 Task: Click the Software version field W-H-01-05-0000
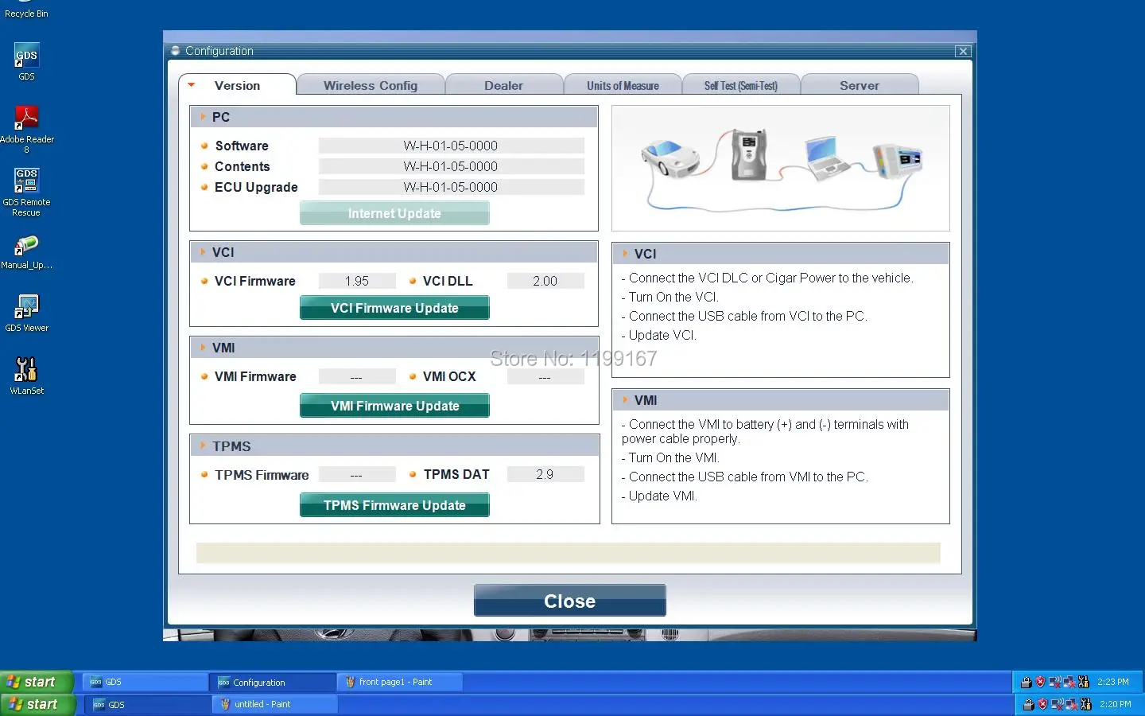451,146
